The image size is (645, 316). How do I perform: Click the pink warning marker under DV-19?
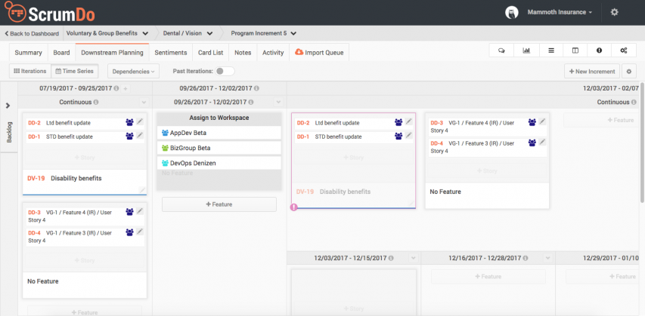(293, 207)
